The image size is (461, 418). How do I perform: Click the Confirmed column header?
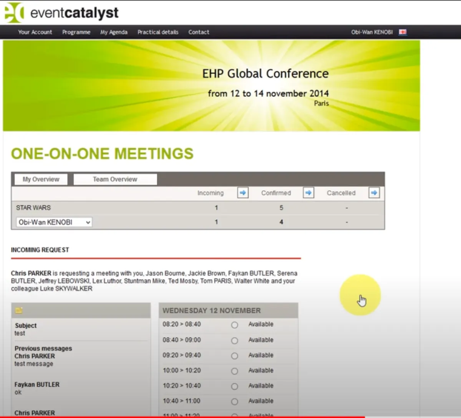pyautogui.click(x=276, y=193)
